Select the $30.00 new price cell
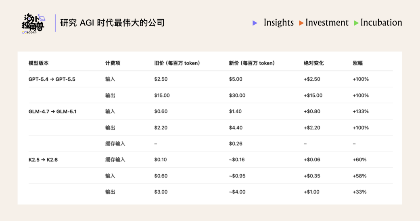 click(237, 96)
